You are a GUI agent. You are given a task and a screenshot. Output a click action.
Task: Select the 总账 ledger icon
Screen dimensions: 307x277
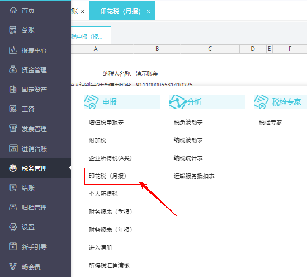(x=13, y=30)
